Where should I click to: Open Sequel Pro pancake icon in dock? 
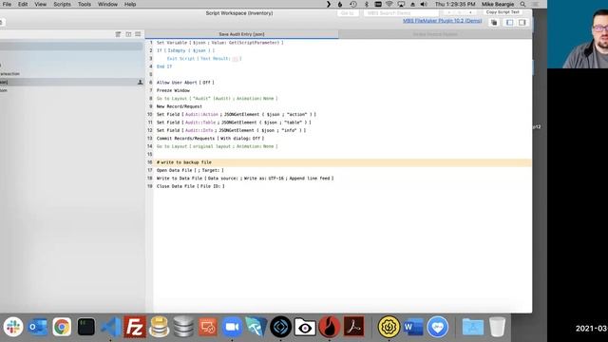tap(159, 327)
